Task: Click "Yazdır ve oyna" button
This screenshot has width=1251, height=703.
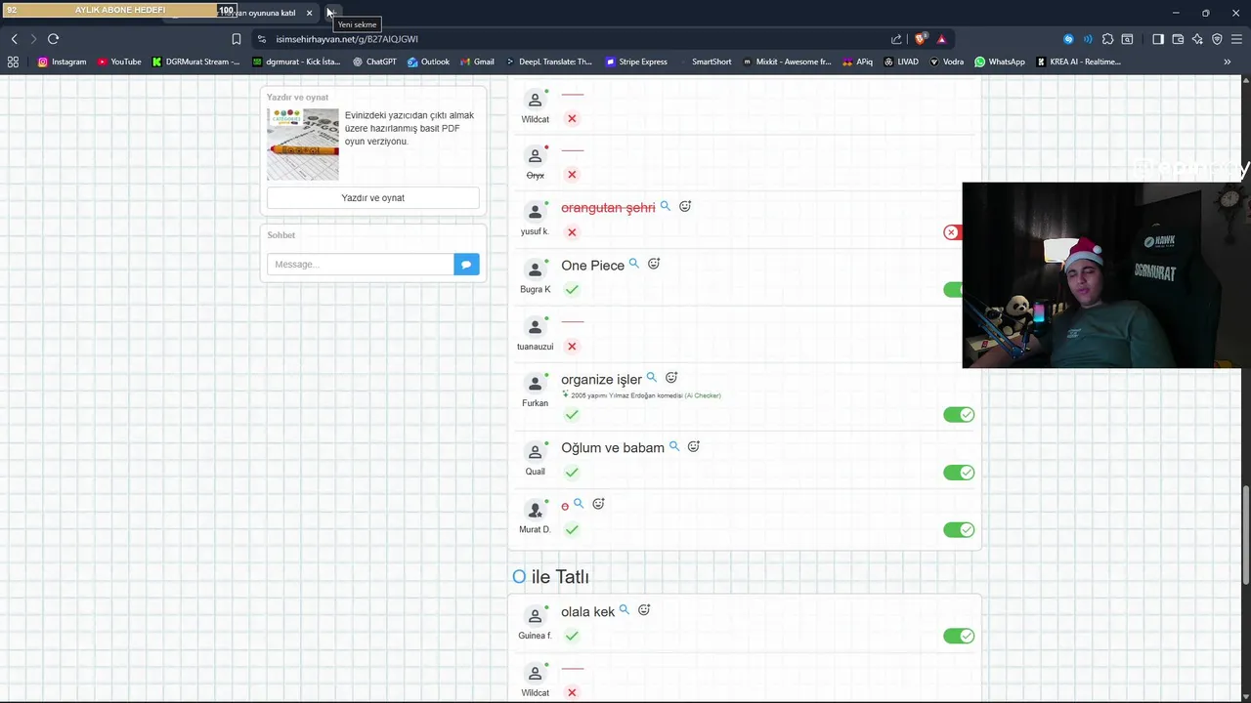Action: pos(373,198)
